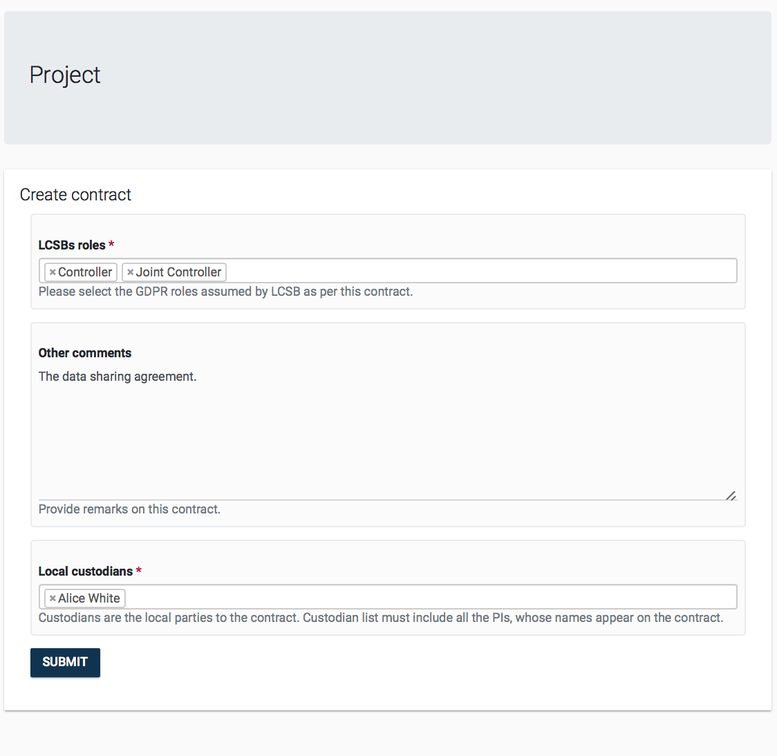Screen dimensions: 777x756
Task: Select the Alice White tag label
Action: pyautogui.click(x=89, y=598)
